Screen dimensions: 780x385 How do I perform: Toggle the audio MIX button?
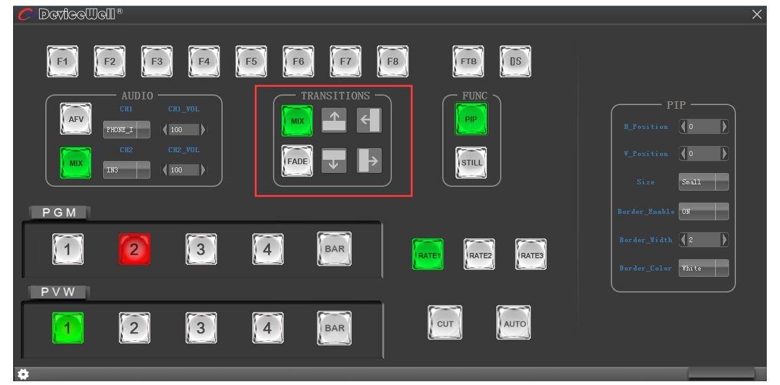(x=75, y=163)
